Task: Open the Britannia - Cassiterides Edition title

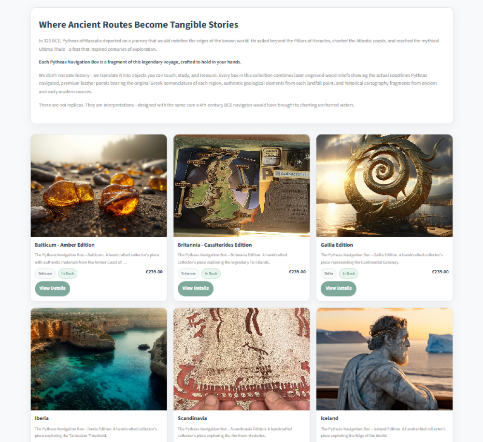Action: (215, 245)
